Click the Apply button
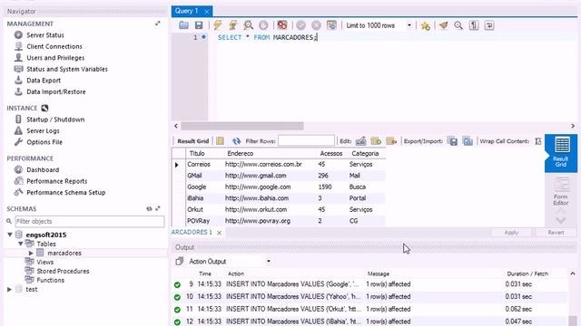 point(511,233)
